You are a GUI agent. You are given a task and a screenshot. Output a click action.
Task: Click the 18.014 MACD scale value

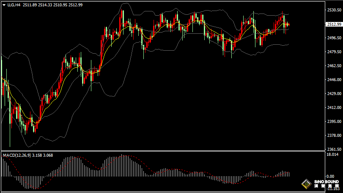pyautogui.click(x=332, y=155)
